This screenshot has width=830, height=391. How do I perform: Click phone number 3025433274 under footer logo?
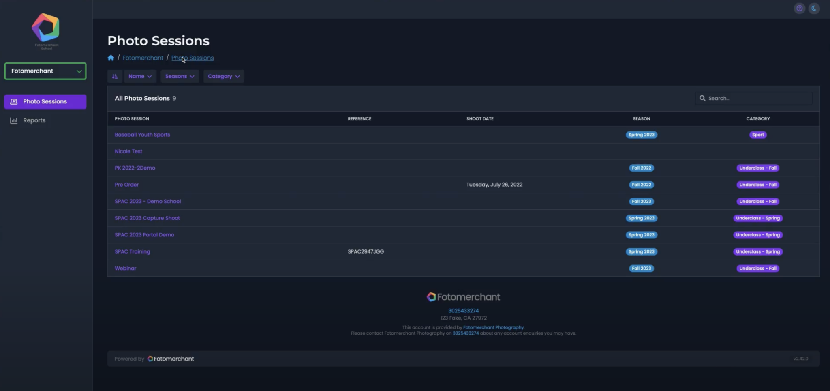(463, 311)
